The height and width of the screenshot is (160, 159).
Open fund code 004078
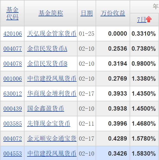[13, 64]
